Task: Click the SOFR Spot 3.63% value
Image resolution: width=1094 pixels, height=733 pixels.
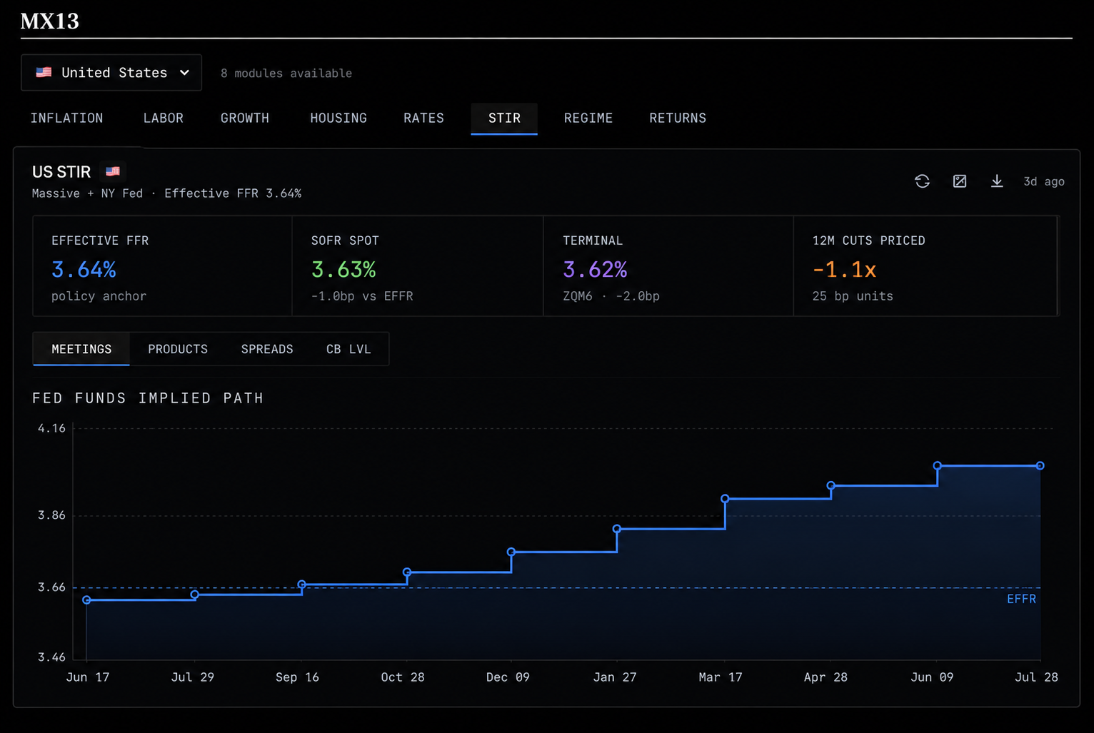Action: 343,270
